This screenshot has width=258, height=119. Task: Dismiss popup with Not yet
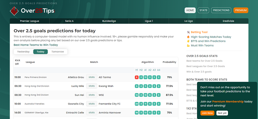point(222,113)
